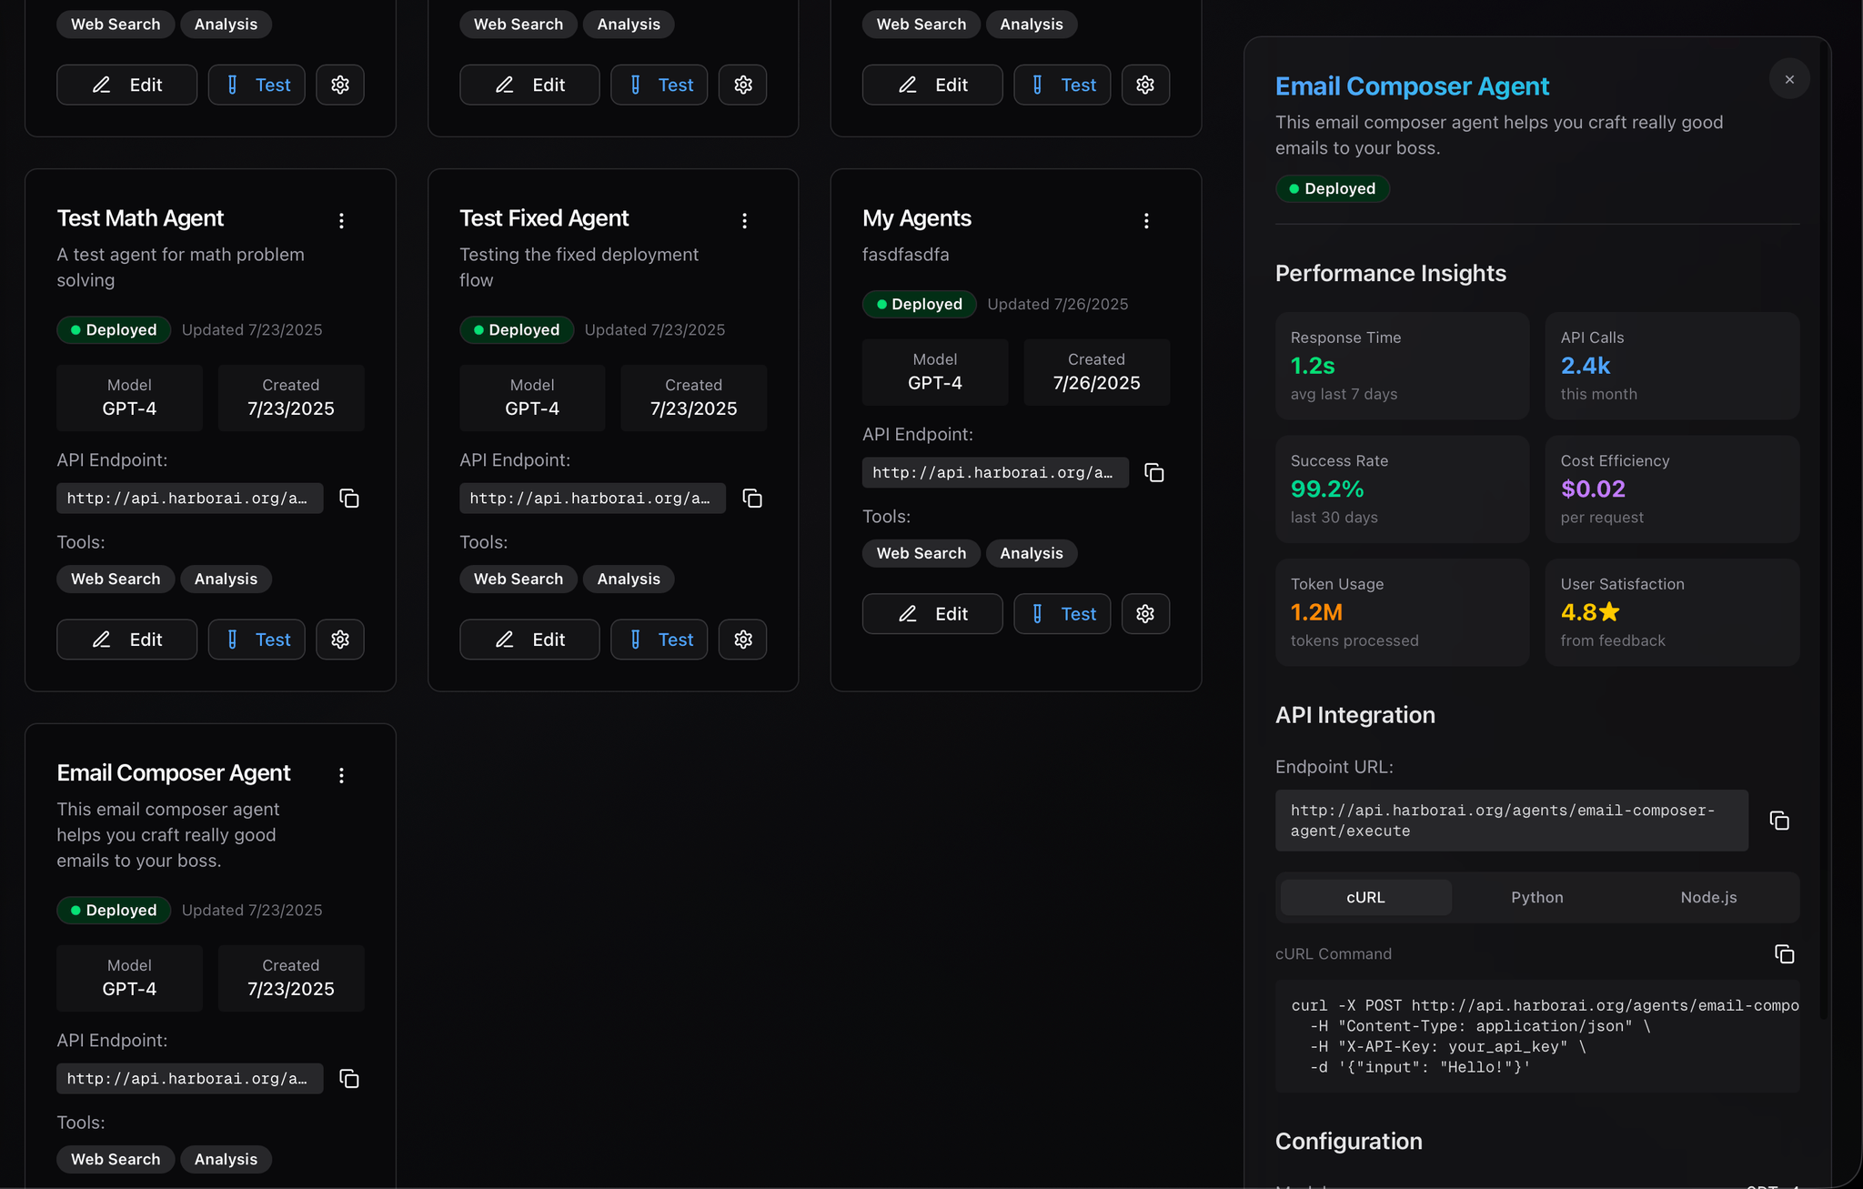Switch to the Node.js integration tab

(x=1707, y=897)
